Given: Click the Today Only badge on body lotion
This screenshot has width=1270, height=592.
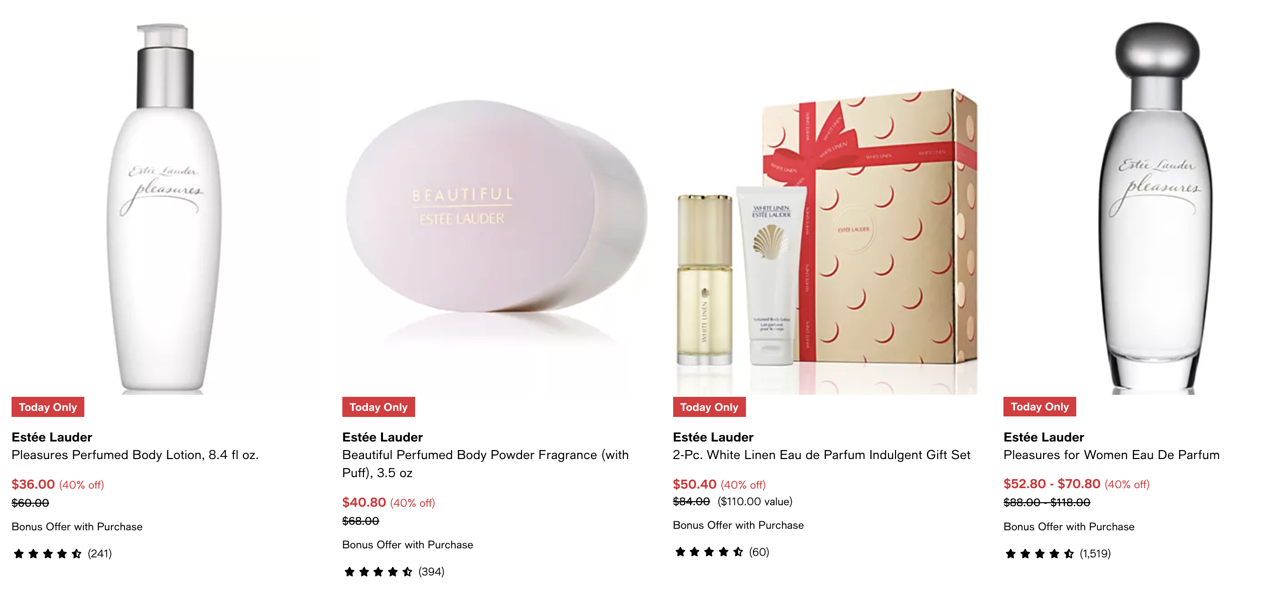Looking at the screenshot, I should [x=48, y=407].
